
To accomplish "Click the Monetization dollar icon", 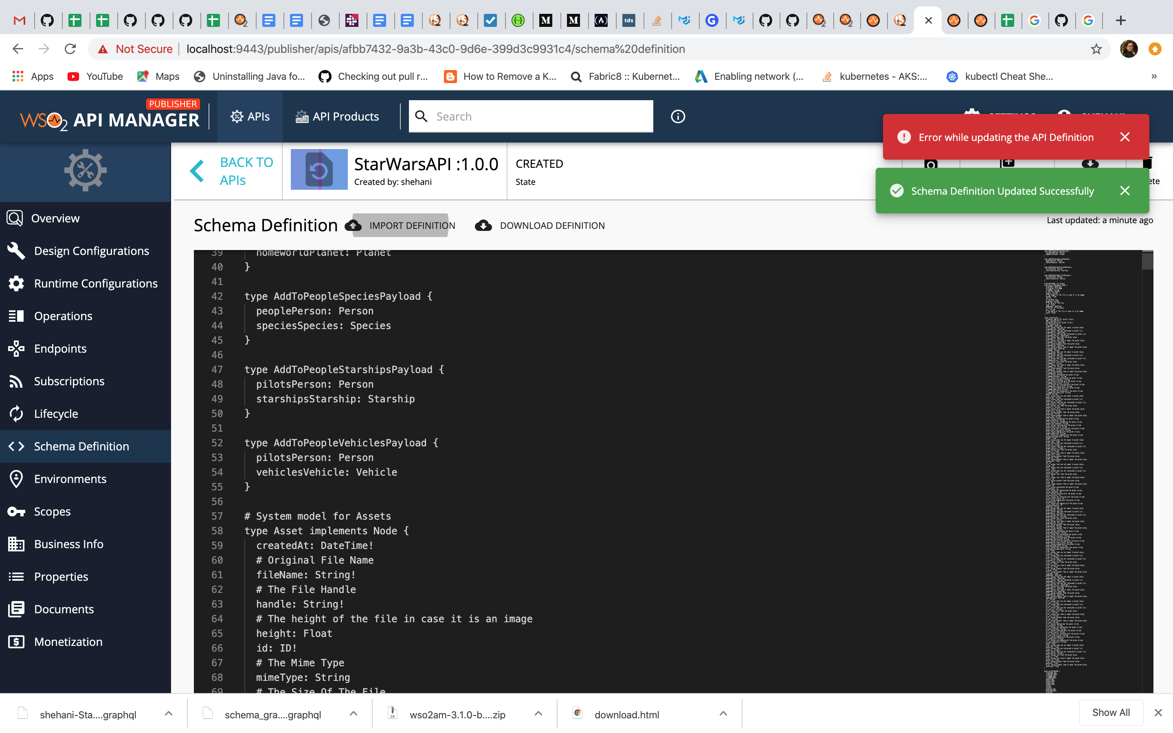I will click(16, 641).
